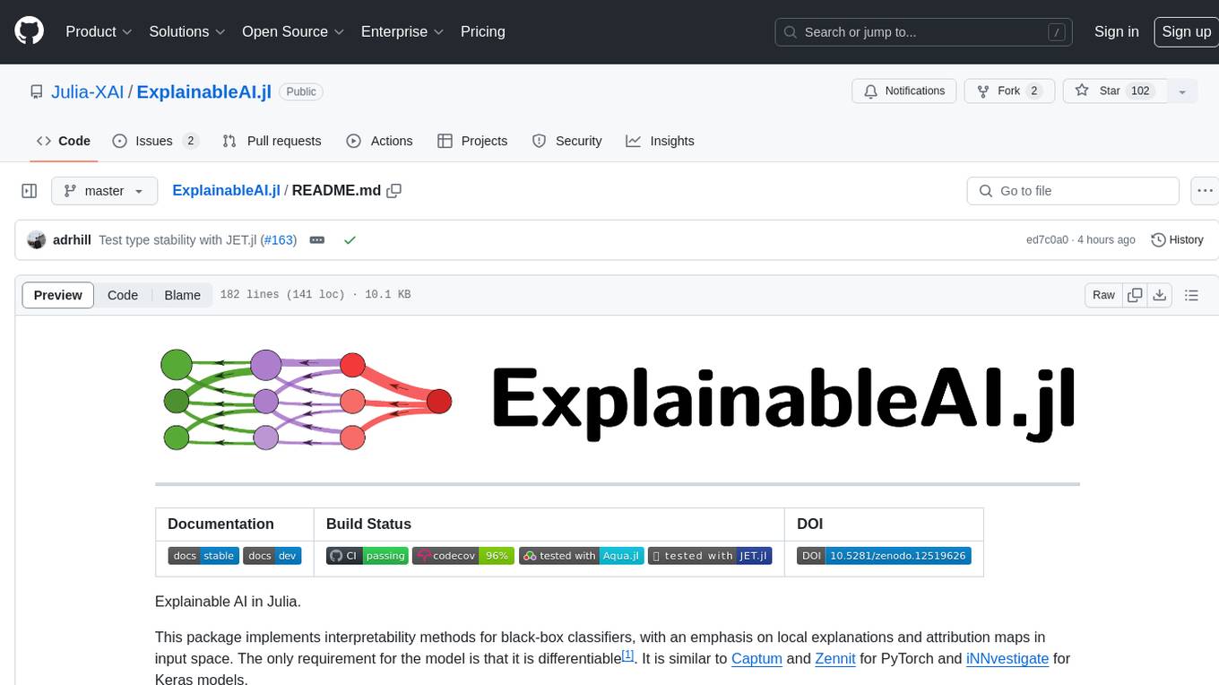The width and height of the screenshot is (1219, 685).
Task: Open the Julia-XAI organization page
Action: pos(88,91)
